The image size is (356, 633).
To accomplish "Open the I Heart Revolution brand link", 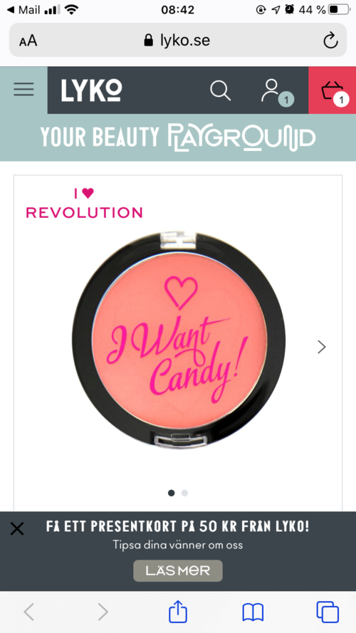I will click(84, 204).
